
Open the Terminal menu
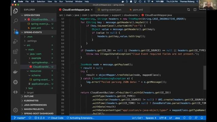pos(69,1)
